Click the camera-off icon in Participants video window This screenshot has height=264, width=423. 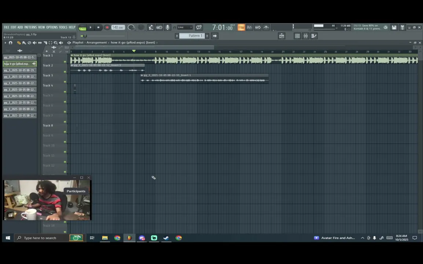tap(11, 215)
